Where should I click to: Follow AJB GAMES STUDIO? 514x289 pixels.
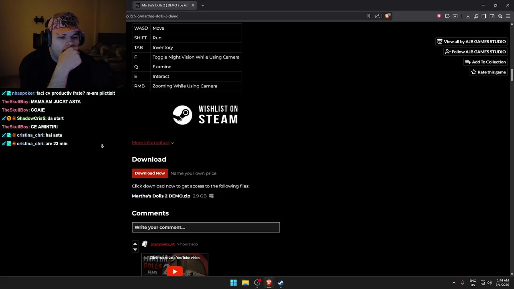coord(475,52)
